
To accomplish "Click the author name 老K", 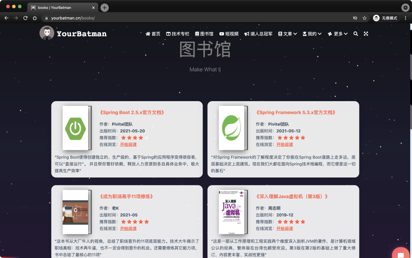I will [115, 208].
